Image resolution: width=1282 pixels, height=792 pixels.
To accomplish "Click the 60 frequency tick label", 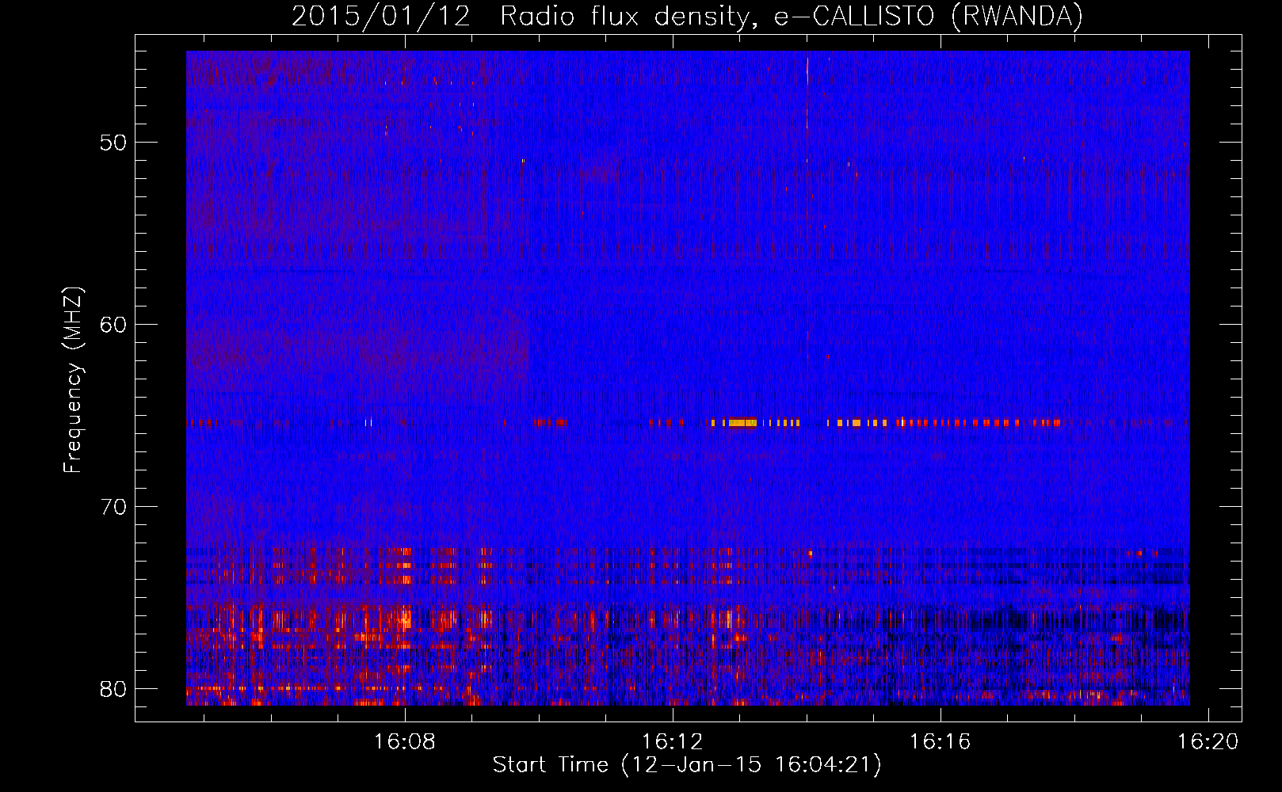I will pos(113,325).
